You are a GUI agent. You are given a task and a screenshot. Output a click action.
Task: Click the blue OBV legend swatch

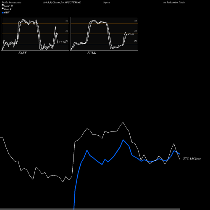[x=3, y=13]
